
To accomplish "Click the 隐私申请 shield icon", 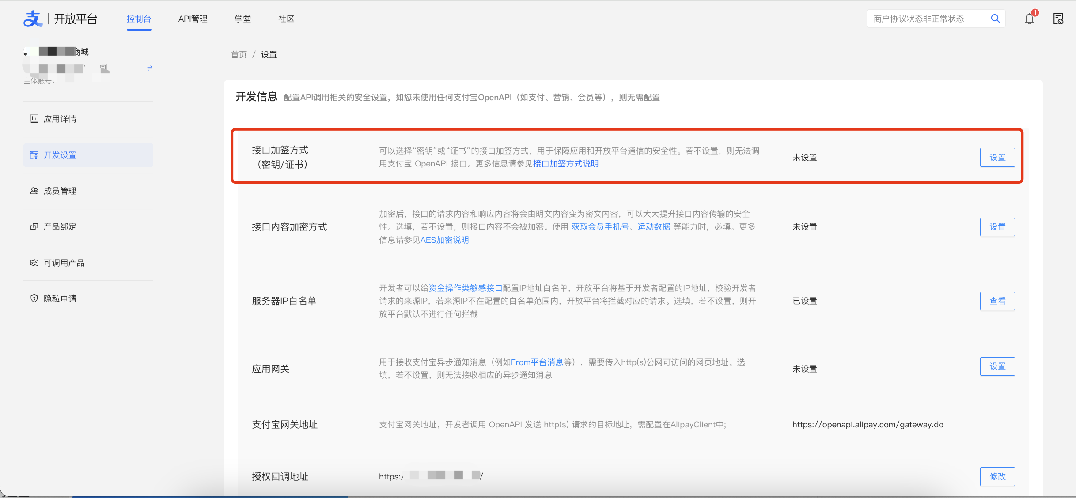I will [34, 298].
